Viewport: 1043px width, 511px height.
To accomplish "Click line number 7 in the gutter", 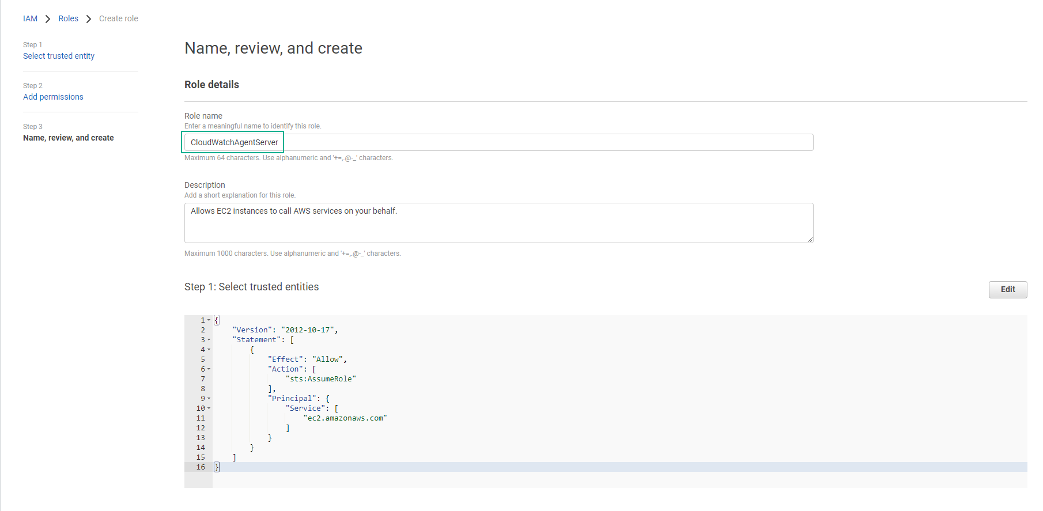I will pos(203,379).
